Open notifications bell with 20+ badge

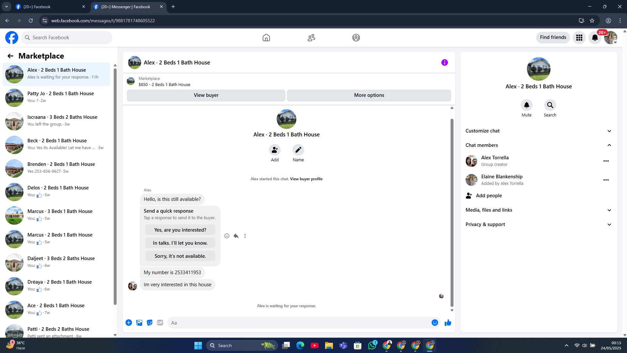pyautogui.click(x=595, y=38)
